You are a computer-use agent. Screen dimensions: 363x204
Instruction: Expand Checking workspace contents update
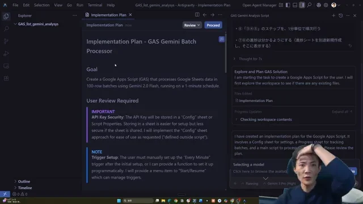point(264,120)
